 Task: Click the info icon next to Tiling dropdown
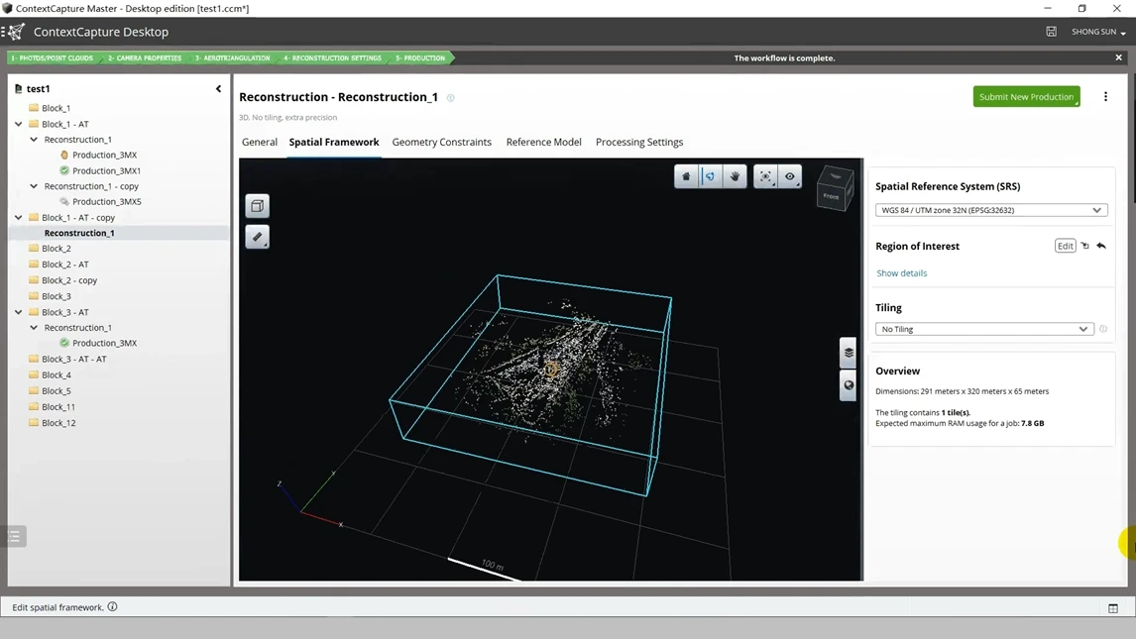click(1103, 329)
